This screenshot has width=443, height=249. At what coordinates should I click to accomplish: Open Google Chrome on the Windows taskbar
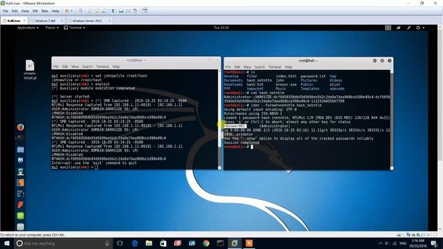(x=206, y=243)
